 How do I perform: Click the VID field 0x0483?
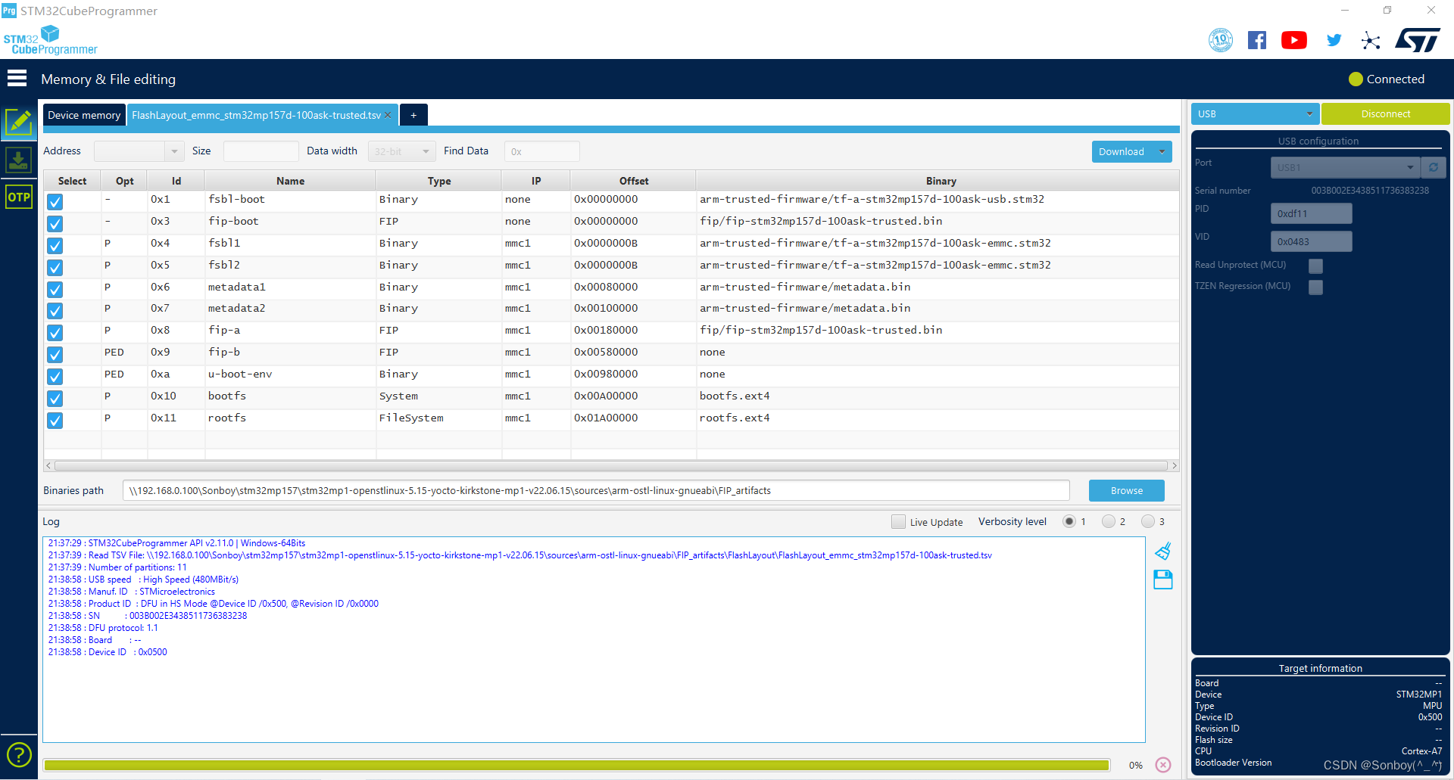pyautogui.click(x=1311, y=241)
